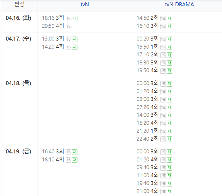Image resolution: width=222 pixels, height=196 pixels.
Task: Click the 15 badge beside 15:20 4회
Action: click(163, 123)
